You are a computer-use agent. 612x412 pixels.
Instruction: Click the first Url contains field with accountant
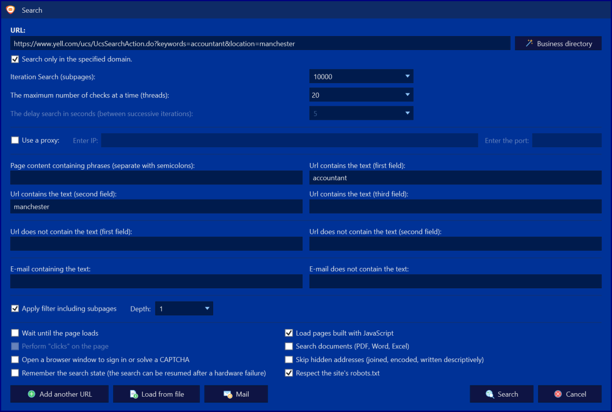pos(455,178)
